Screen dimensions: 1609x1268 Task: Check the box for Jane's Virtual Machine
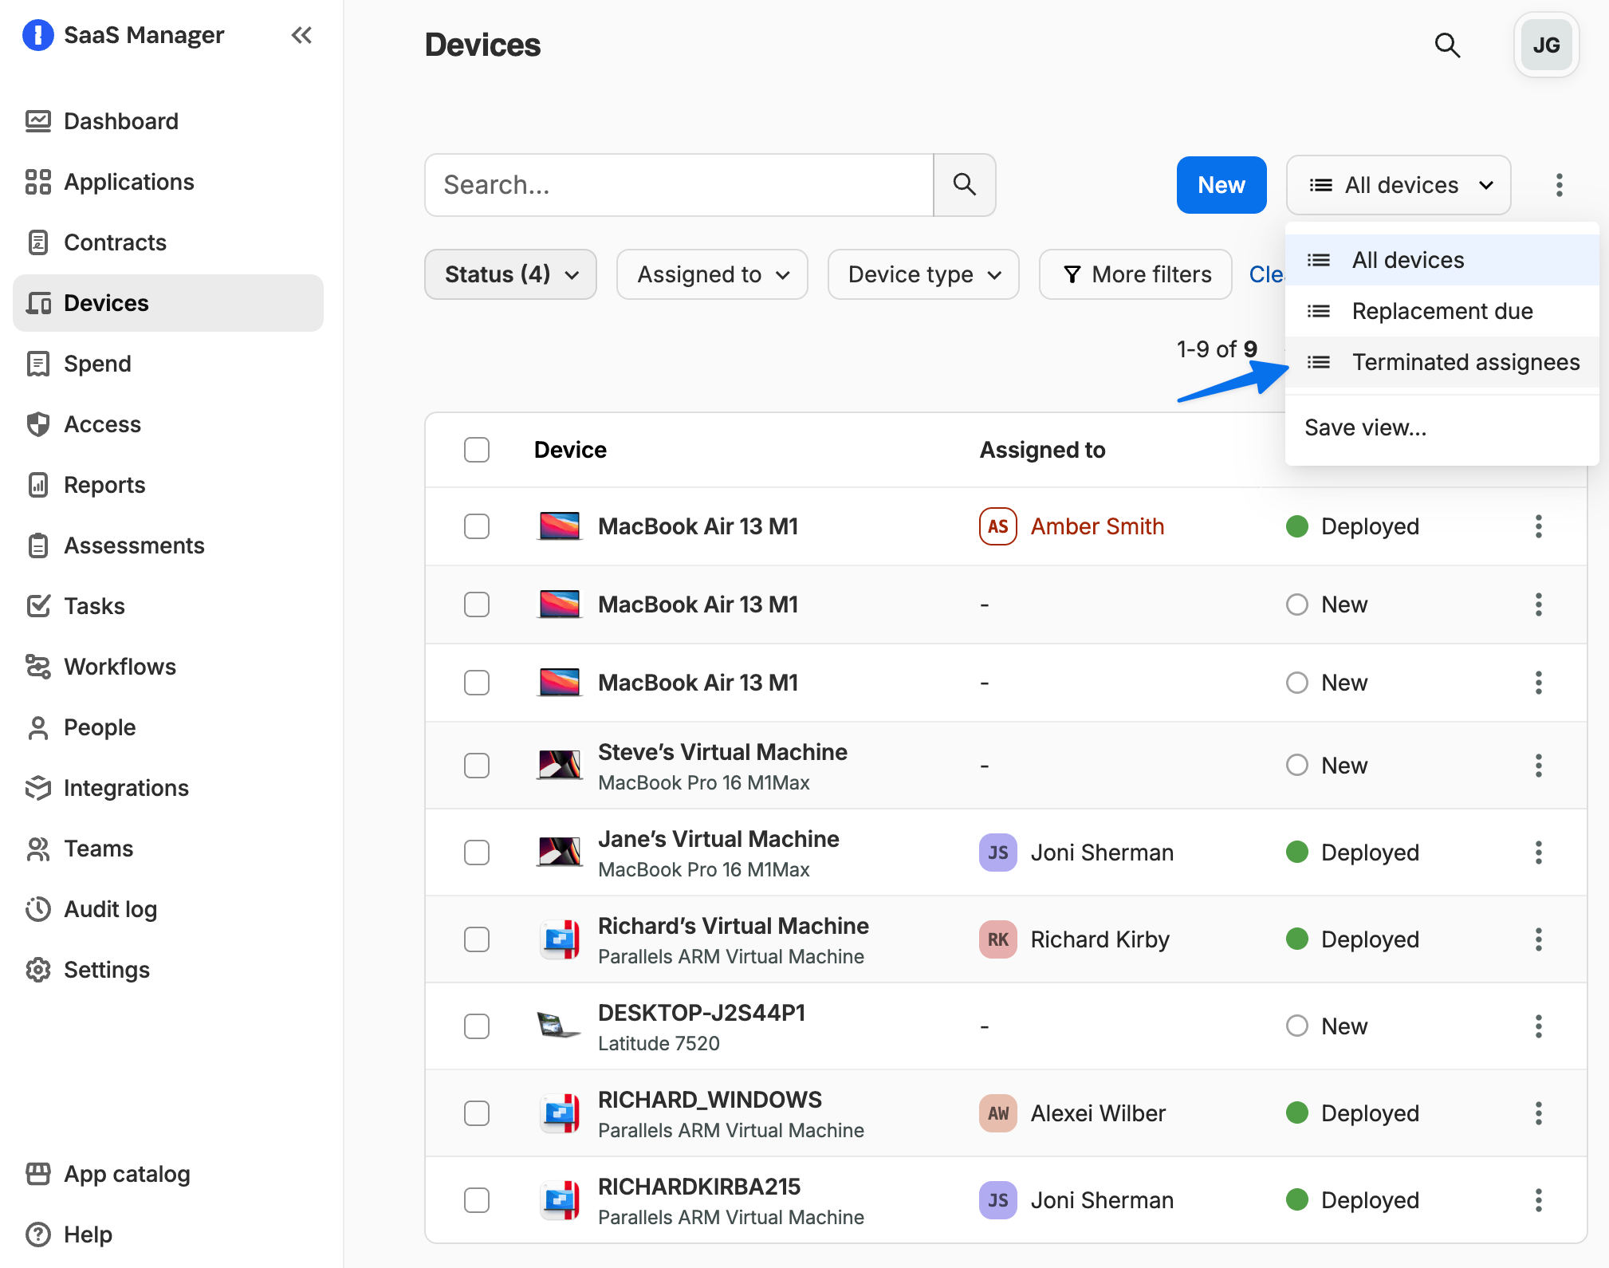click(477, 853)
